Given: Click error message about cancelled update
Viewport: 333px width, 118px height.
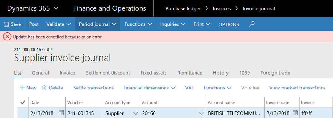Looking at the screenshot, I should tap(58, 37).
